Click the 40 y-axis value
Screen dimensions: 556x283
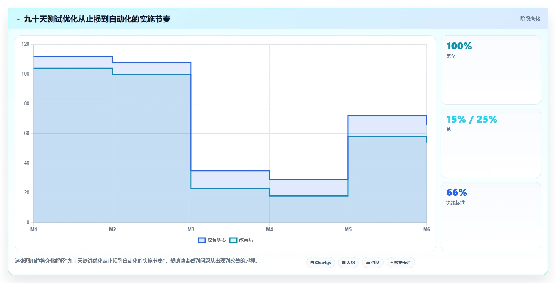27,163
